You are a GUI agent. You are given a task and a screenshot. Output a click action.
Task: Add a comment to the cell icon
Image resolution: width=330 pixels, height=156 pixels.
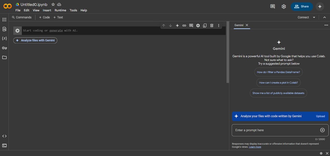(x=191, y=26)
